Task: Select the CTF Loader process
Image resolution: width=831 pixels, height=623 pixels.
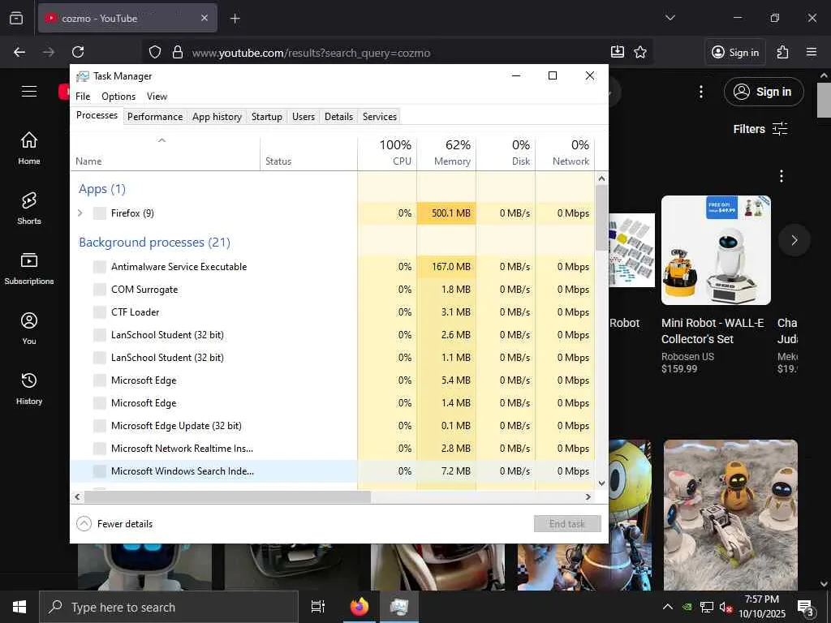Action: (332, 312)
